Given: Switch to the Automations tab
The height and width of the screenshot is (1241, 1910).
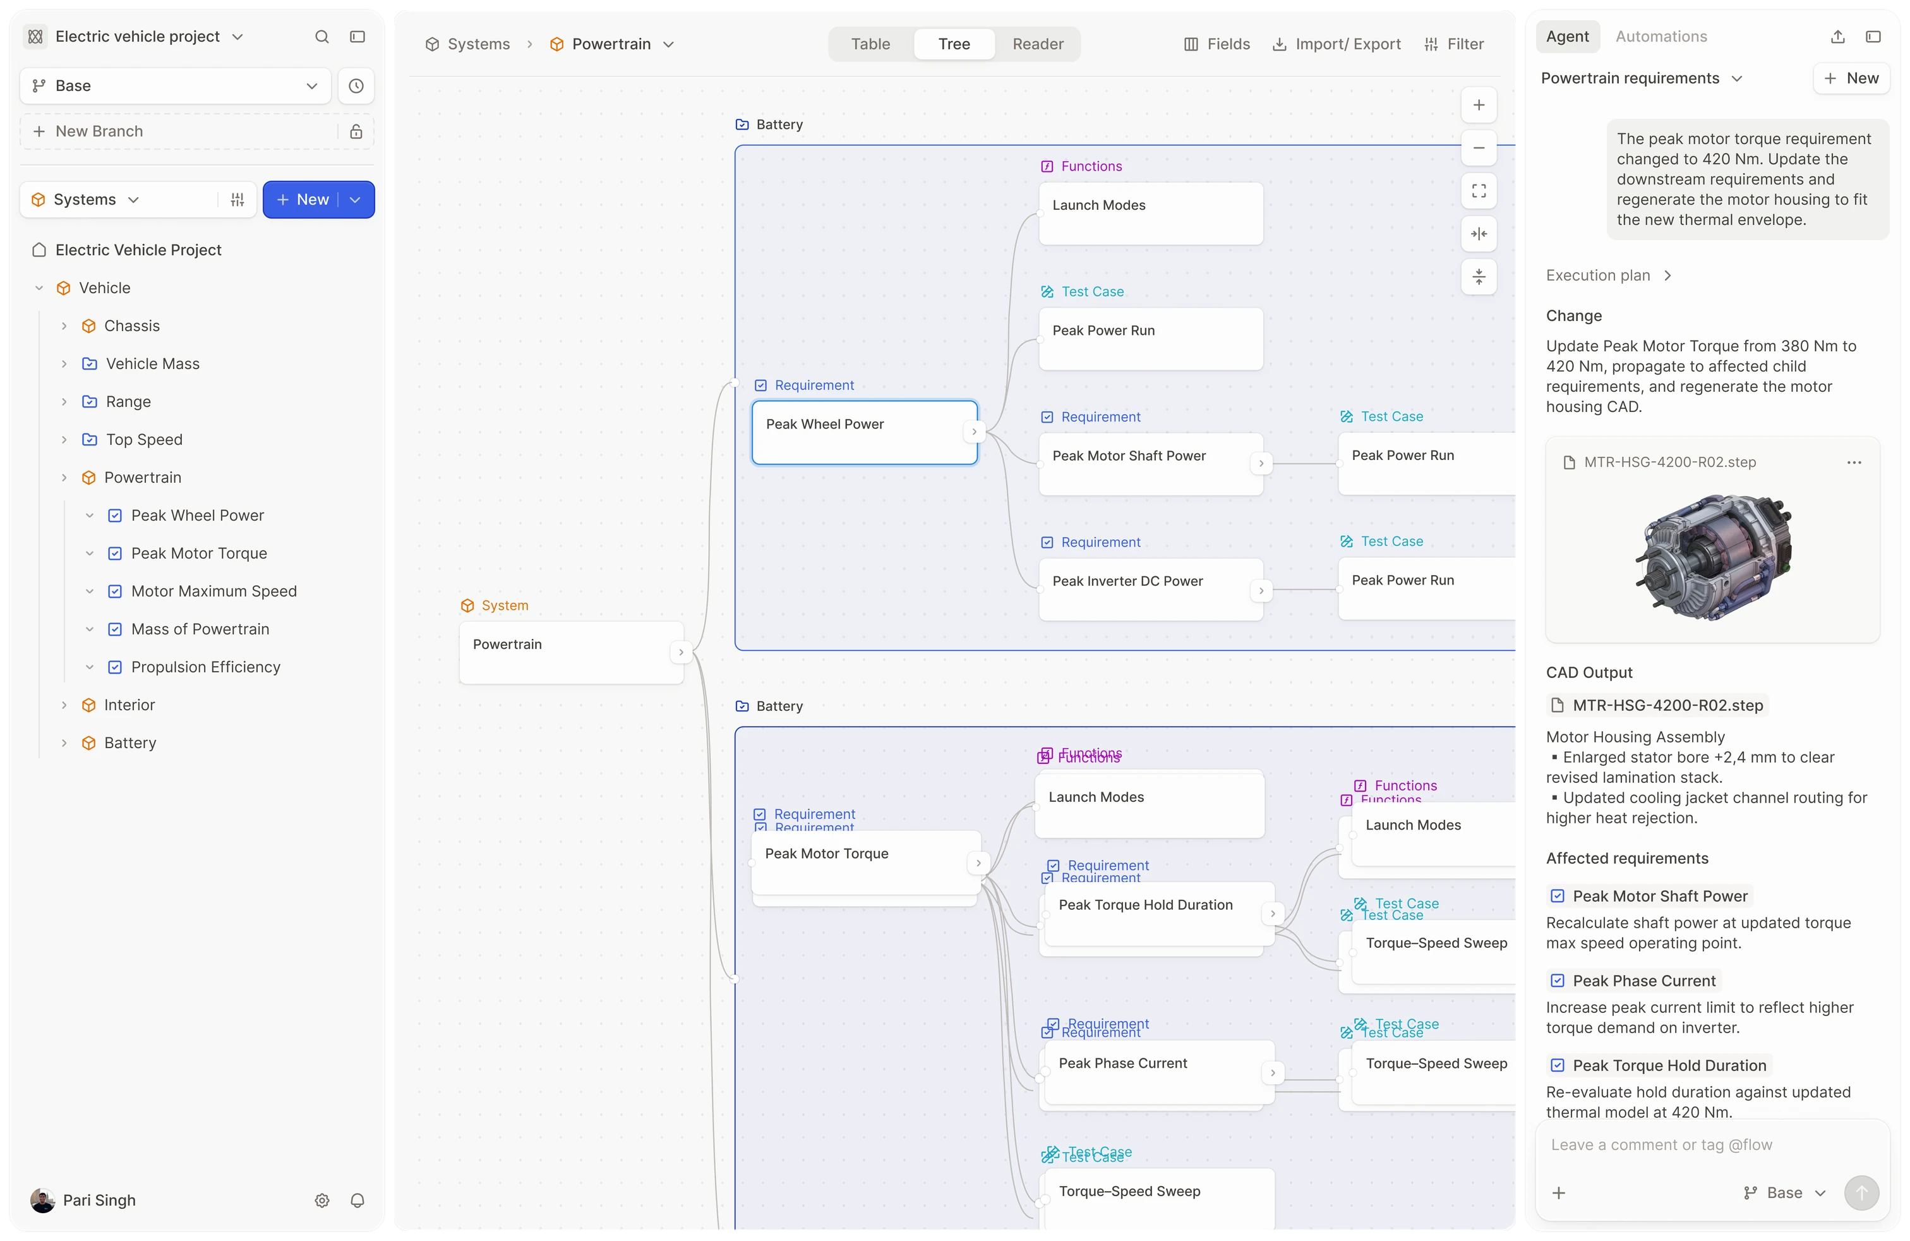Looking at the screenshot, I should [x=1661, y=37].
